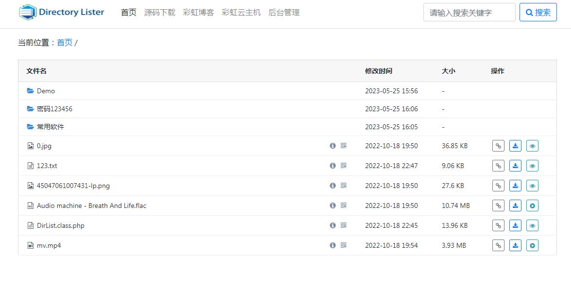
Task: Play the mv.mp4 video
Action: click(532, 245)
